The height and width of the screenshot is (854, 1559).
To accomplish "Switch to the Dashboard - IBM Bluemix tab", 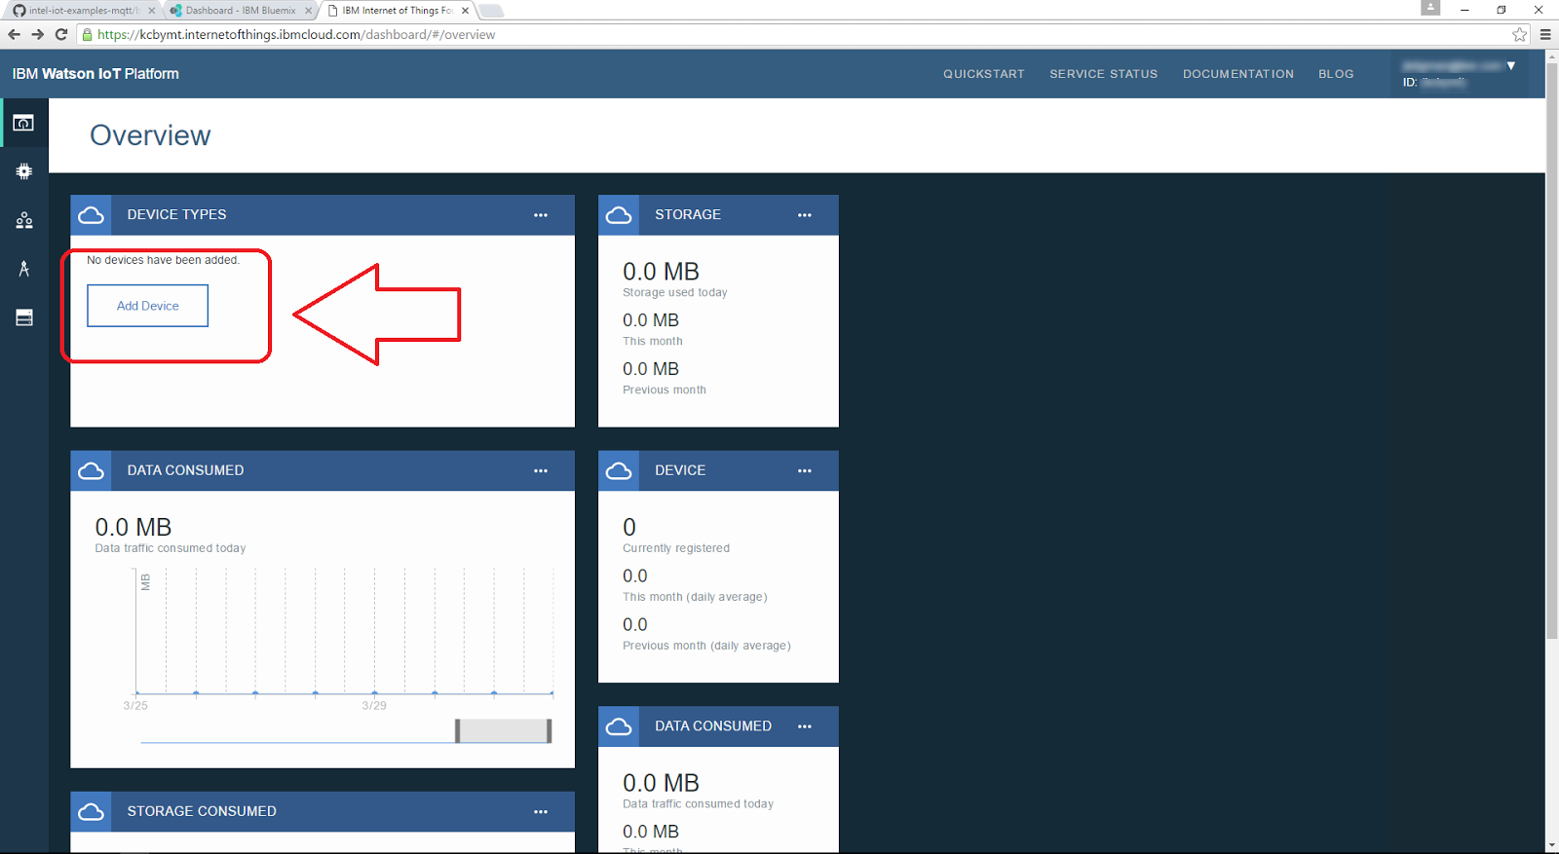I will tap(241, 11).
